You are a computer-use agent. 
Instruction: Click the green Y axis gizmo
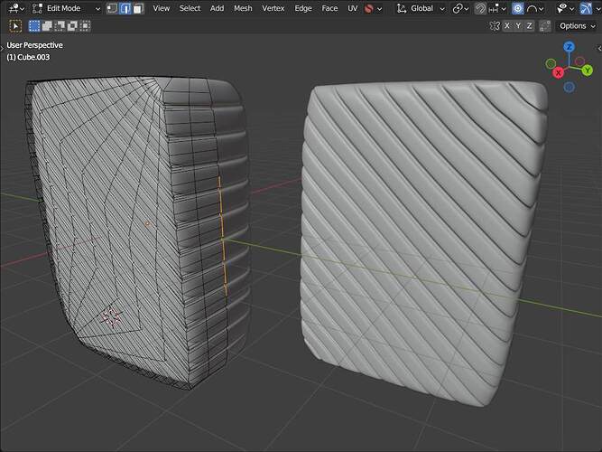(x=587, y=70)
